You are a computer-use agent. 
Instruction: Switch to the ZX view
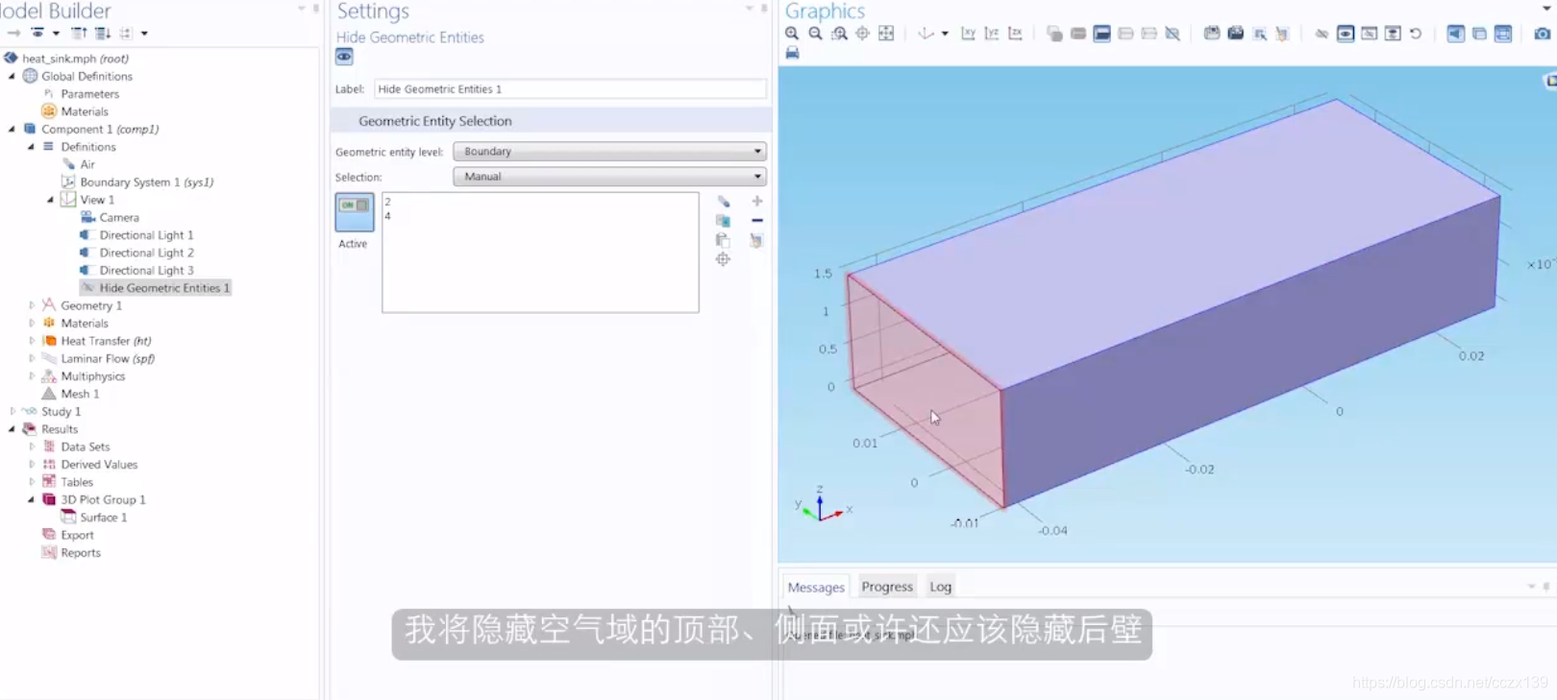1015,34
